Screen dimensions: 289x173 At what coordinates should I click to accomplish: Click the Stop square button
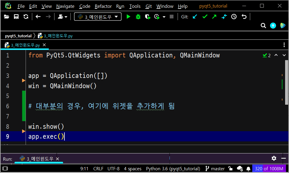pos(172,17)
